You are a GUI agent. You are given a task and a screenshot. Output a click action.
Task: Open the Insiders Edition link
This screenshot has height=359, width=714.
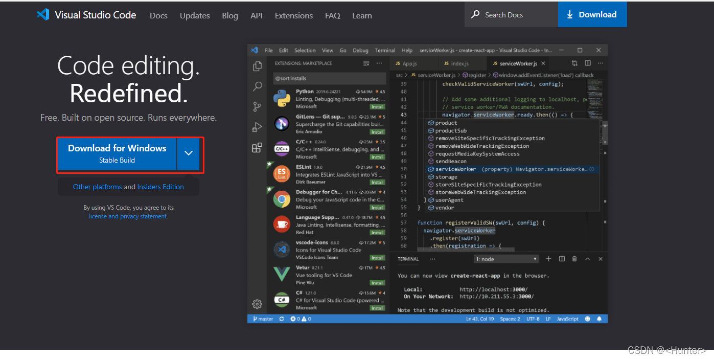[160, 187]
